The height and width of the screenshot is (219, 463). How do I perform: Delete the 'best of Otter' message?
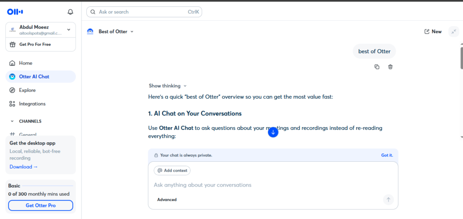[x=390, y=67]
